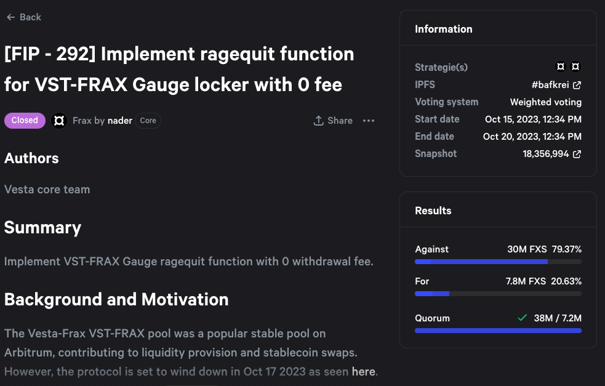The image size is (605, 386).
Task: Open the three-dot more options menu
Action: pyautogui.click(x=369, y=121)
